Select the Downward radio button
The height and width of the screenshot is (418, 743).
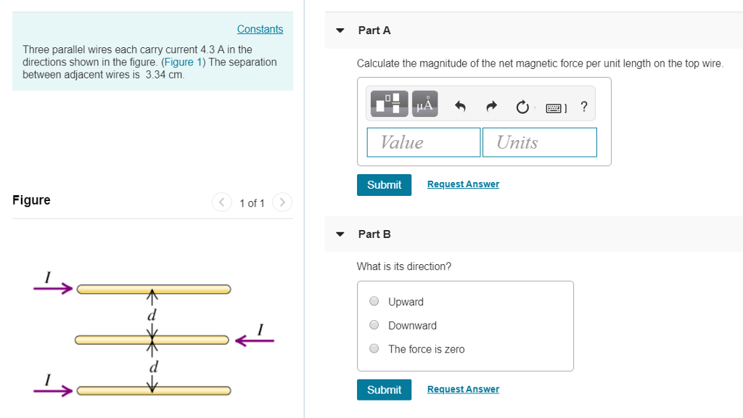[374, 324]
